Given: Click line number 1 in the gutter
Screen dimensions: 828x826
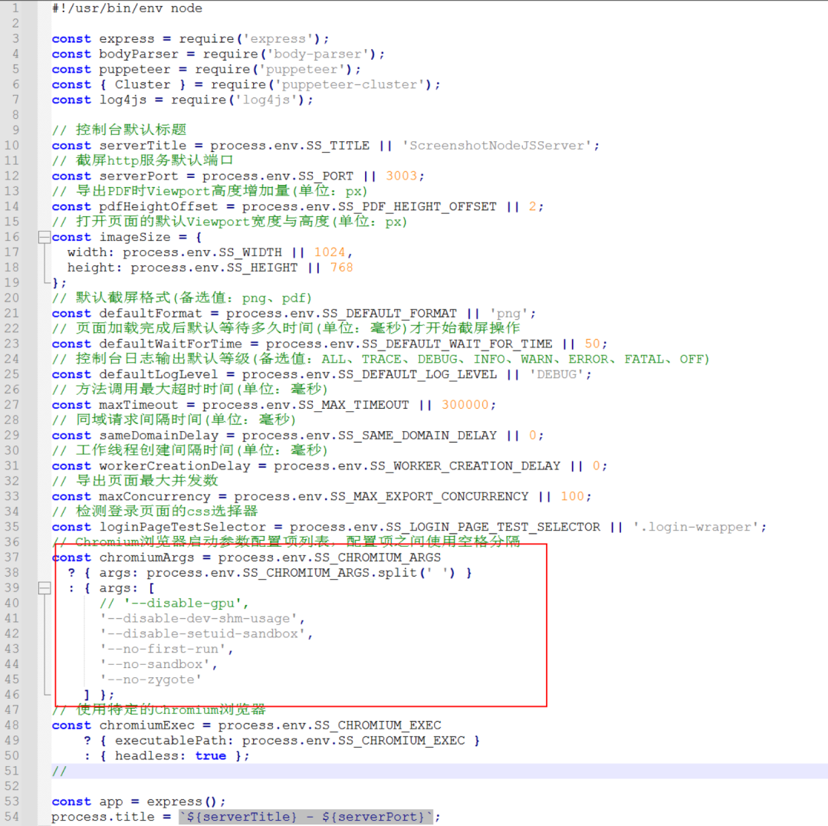Looking at the screenshot, I should 15,8.
